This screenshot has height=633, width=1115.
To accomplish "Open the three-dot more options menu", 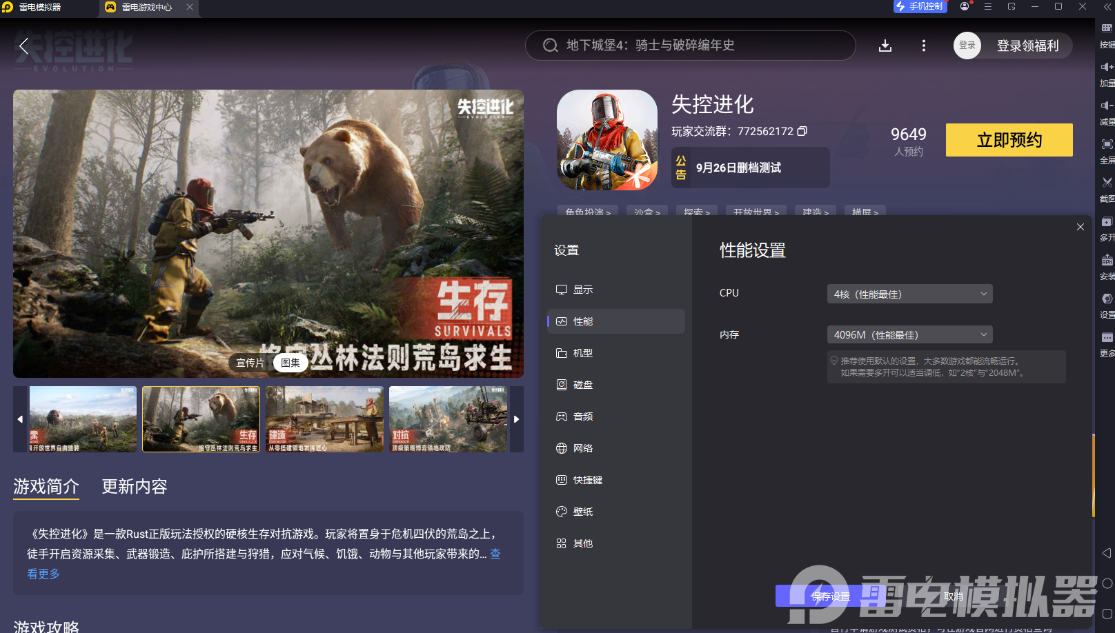I will point(924,46).
